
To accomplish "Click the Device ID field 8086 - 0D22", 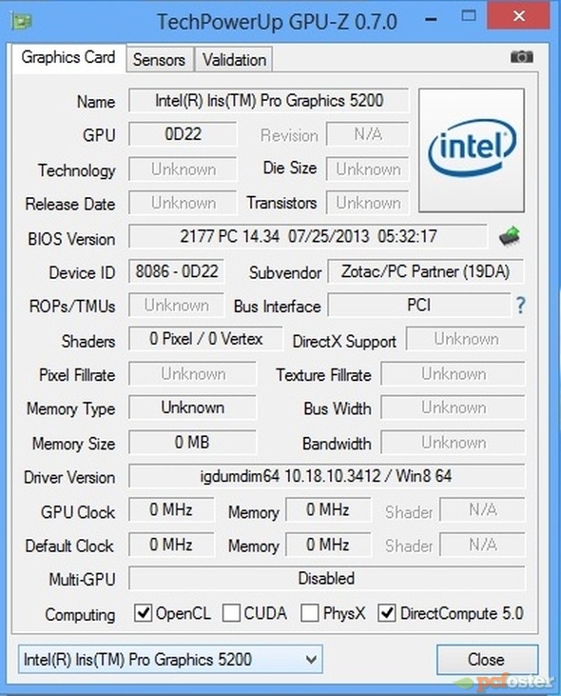I will (x=176, y=271).
